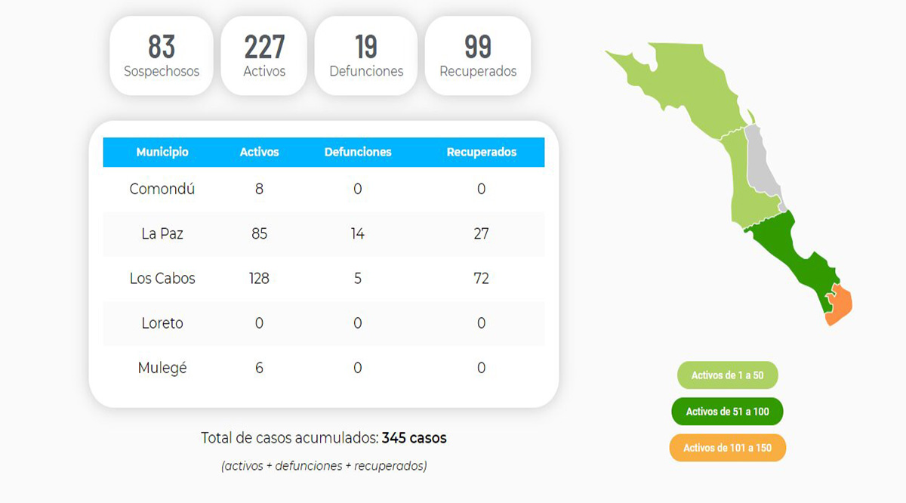This screenshot has width=906, height=503.
Task: Click the Activos de 1 a 50 legend
Action: coord(727,375)
